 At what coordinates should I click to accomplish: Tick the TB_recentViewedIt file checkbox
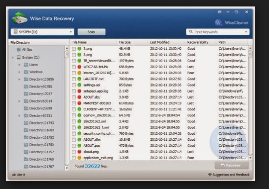click(74, 61)
